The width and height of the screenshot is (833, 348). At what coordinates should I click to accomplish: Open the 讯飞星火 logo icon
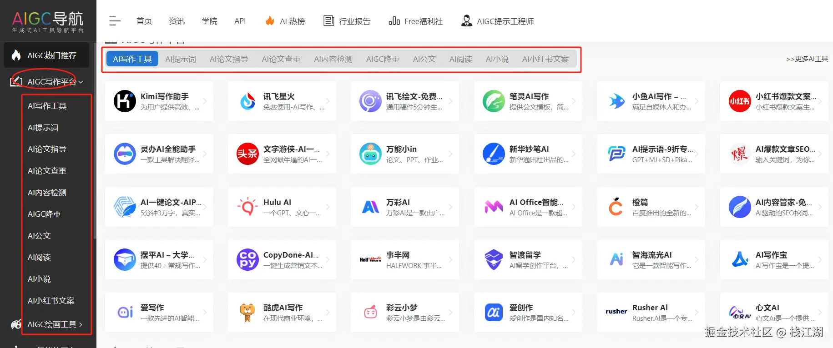coord(248,101)
